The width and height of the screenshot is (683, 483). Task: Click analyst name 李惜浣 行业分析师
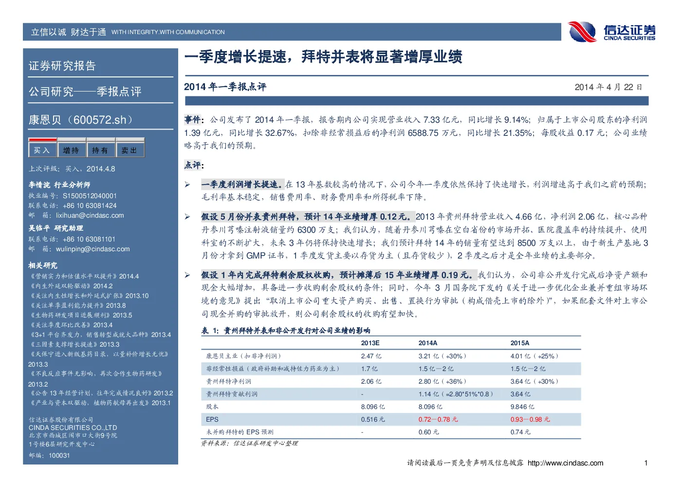click(x=59, y=185)
